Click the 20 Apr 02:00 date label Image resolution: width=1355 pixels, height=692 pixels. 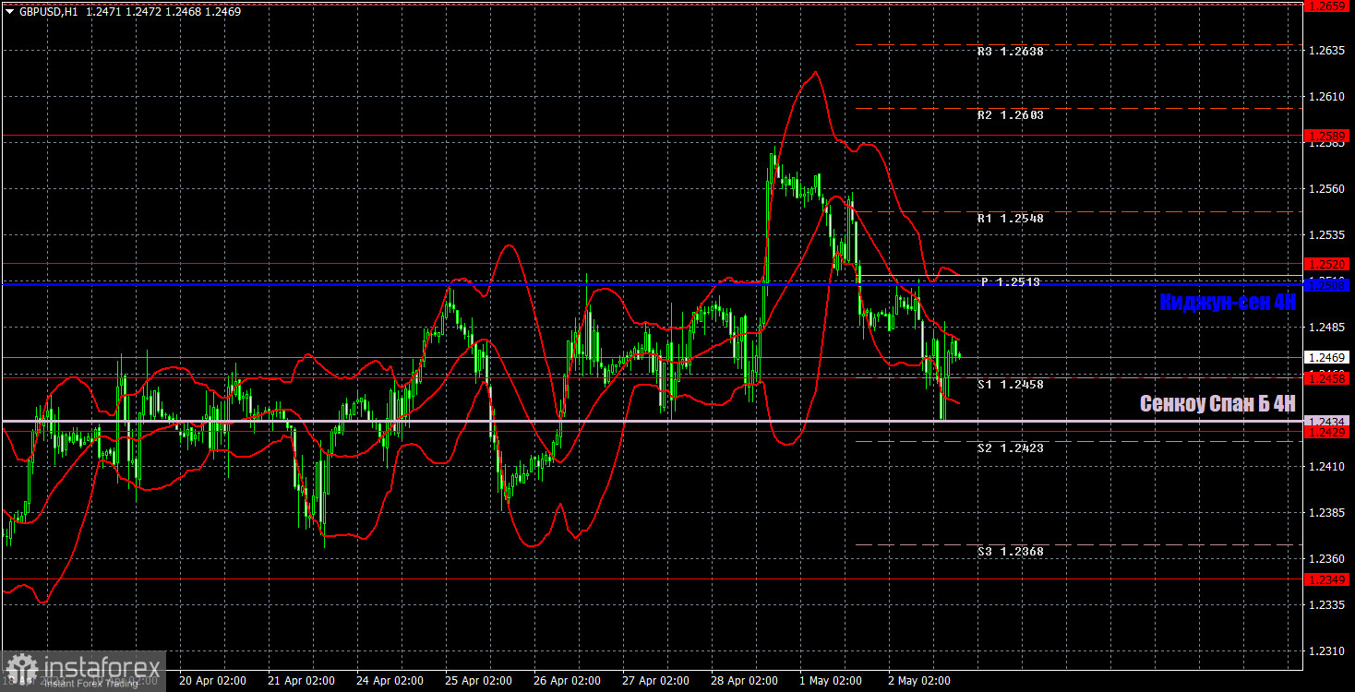212,681
